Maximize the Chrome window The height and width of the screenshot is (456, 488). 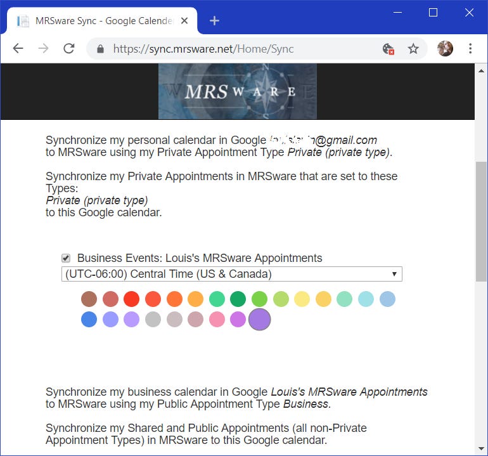coord(433,13)
